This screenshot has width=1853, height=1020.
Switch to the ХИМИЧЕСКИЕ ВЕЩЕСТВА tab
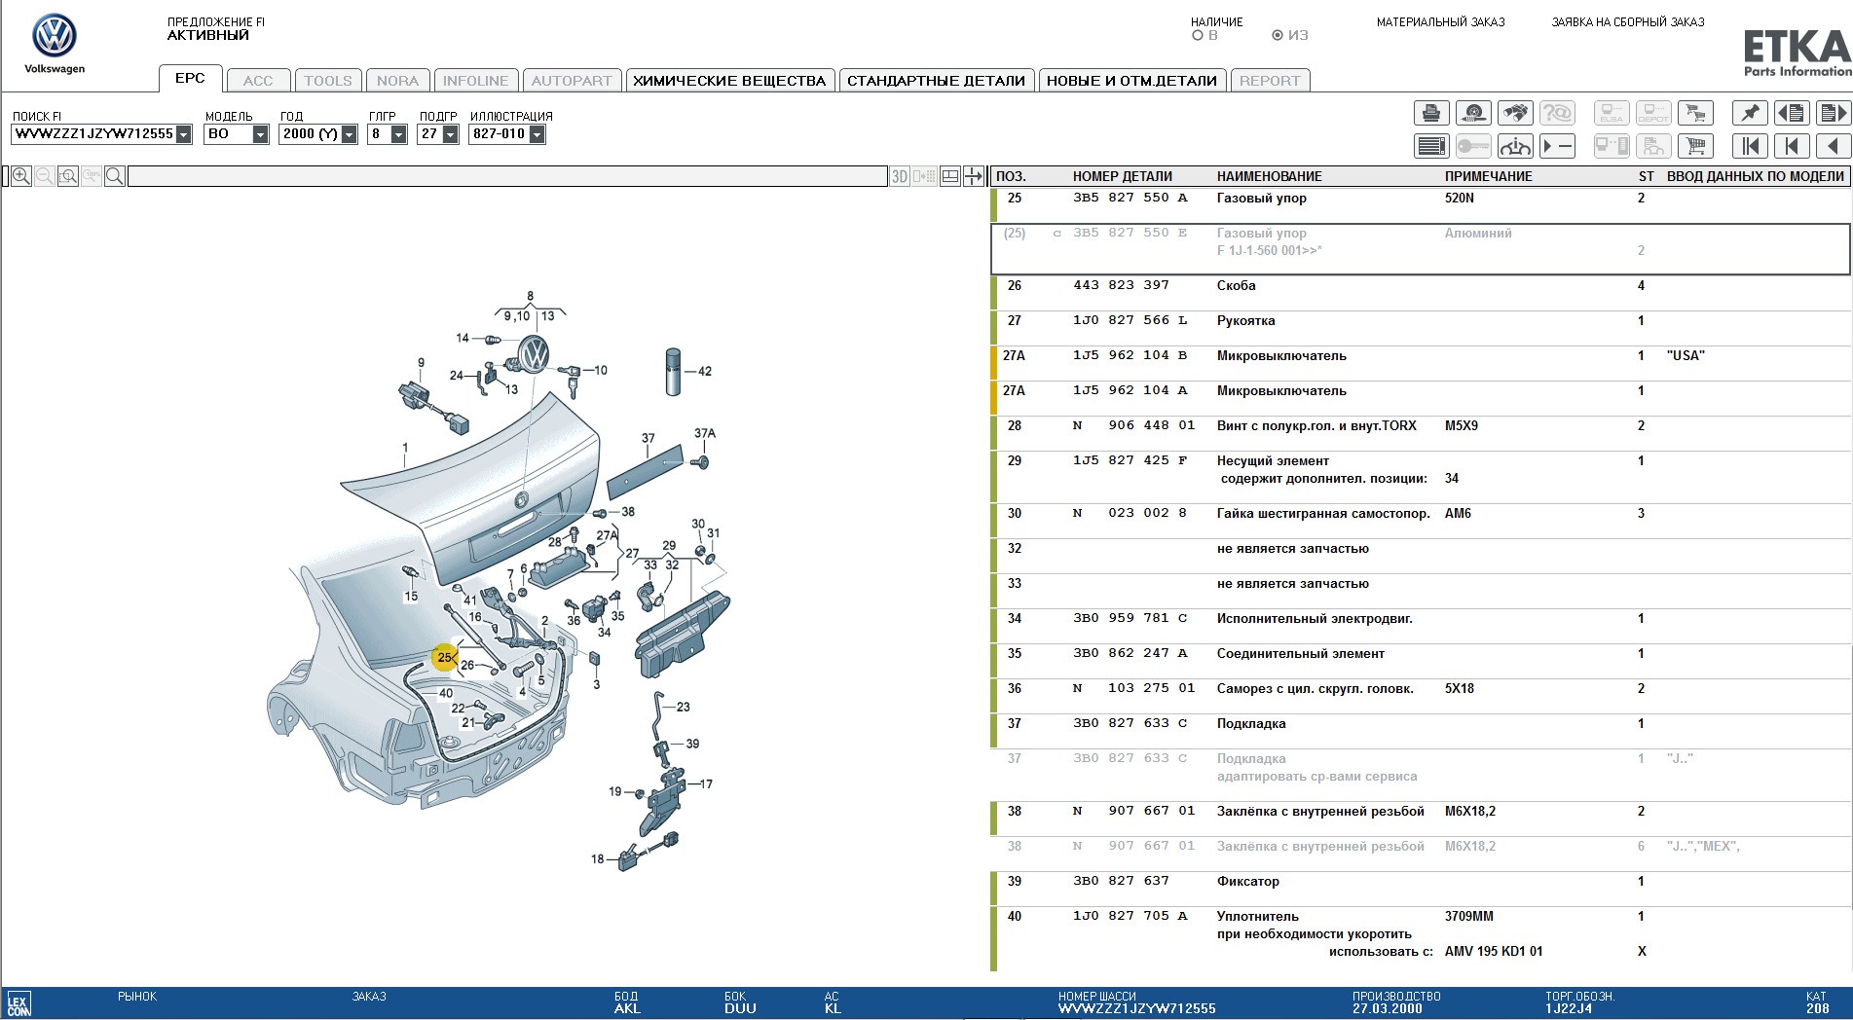728,81
